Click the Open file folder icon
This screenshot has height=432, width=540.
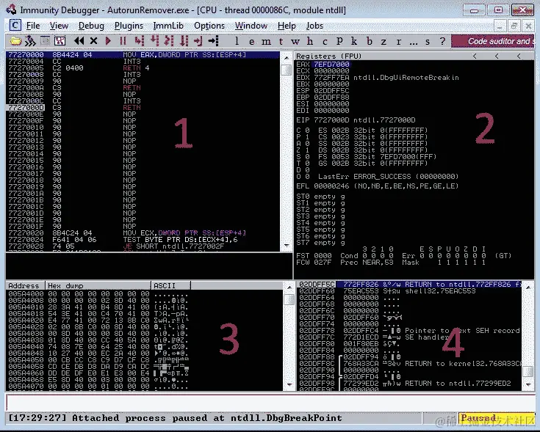coord(15,41)
